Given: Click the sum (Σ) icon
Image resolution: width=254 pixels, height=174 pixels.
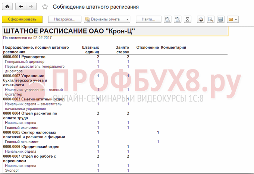Looking at the screenshot, I should pyautogui.click(x=187, y=19).
